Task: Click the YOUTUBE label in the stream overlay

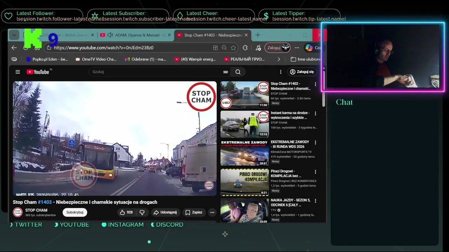Action: pyautogui.click(x=74, y=225)
